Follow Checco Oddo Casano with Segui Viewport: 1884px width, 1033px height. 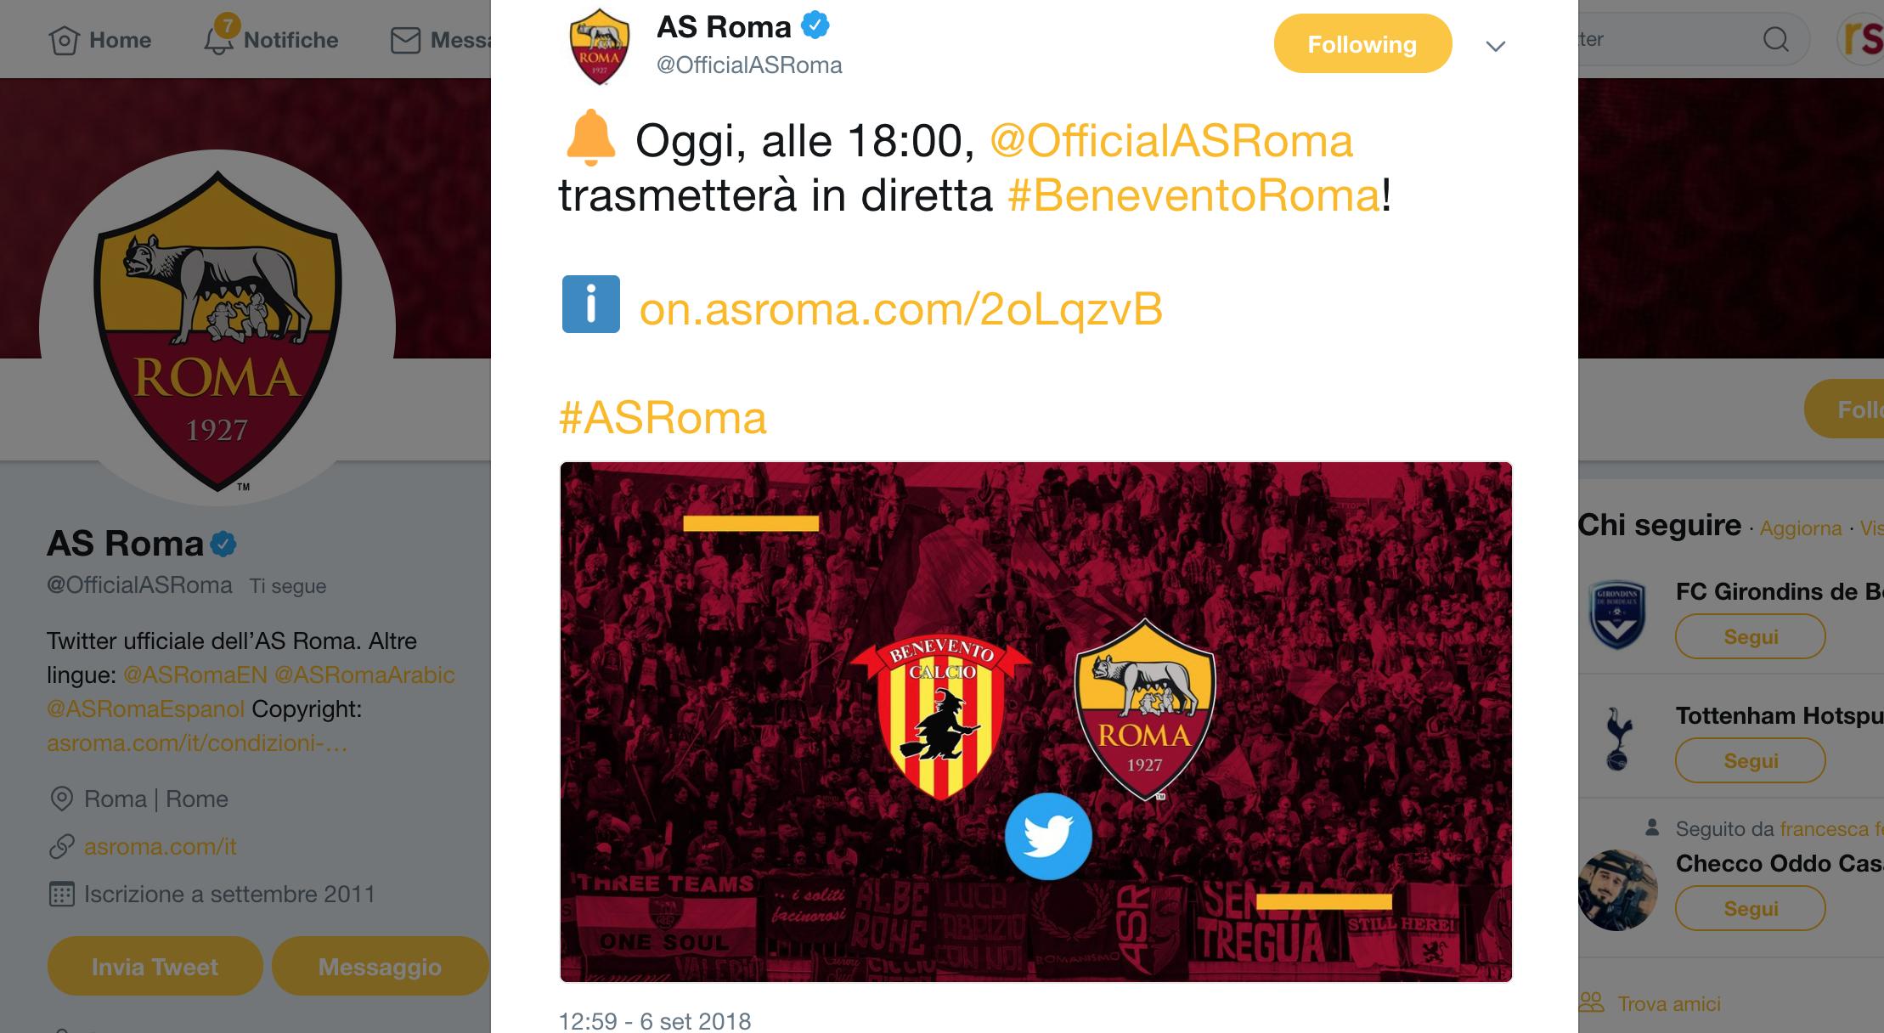coord(1750,908)
